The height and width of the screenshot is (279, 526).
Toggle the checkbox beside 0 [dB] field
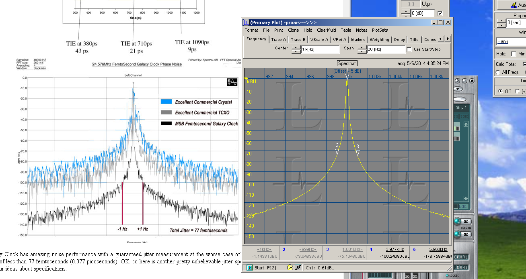[440, 13]
